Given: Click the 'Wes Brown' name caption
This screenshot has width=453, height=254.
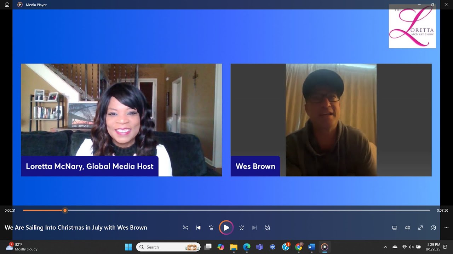Looking at the screenshot, I should (255, 166).
